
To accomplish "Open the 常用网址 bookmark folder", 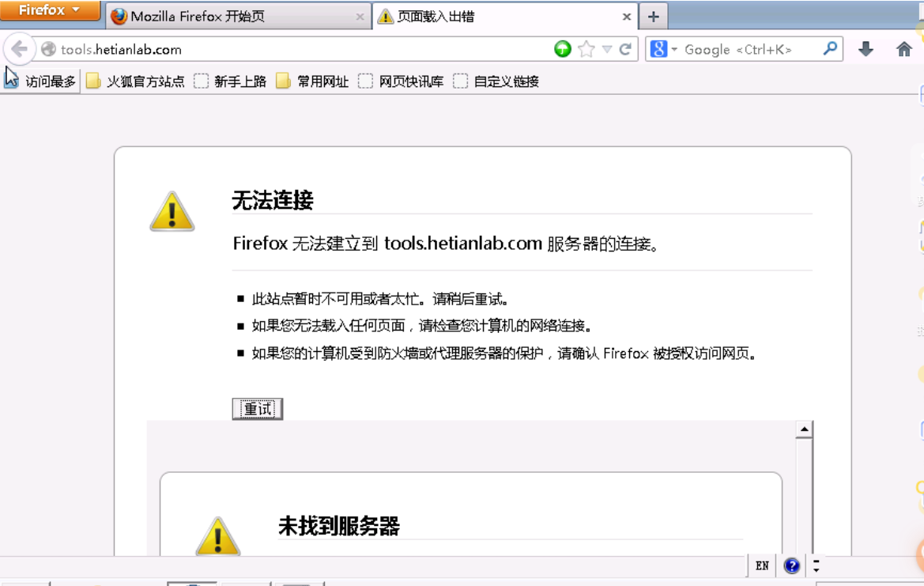I will point(313,81).
